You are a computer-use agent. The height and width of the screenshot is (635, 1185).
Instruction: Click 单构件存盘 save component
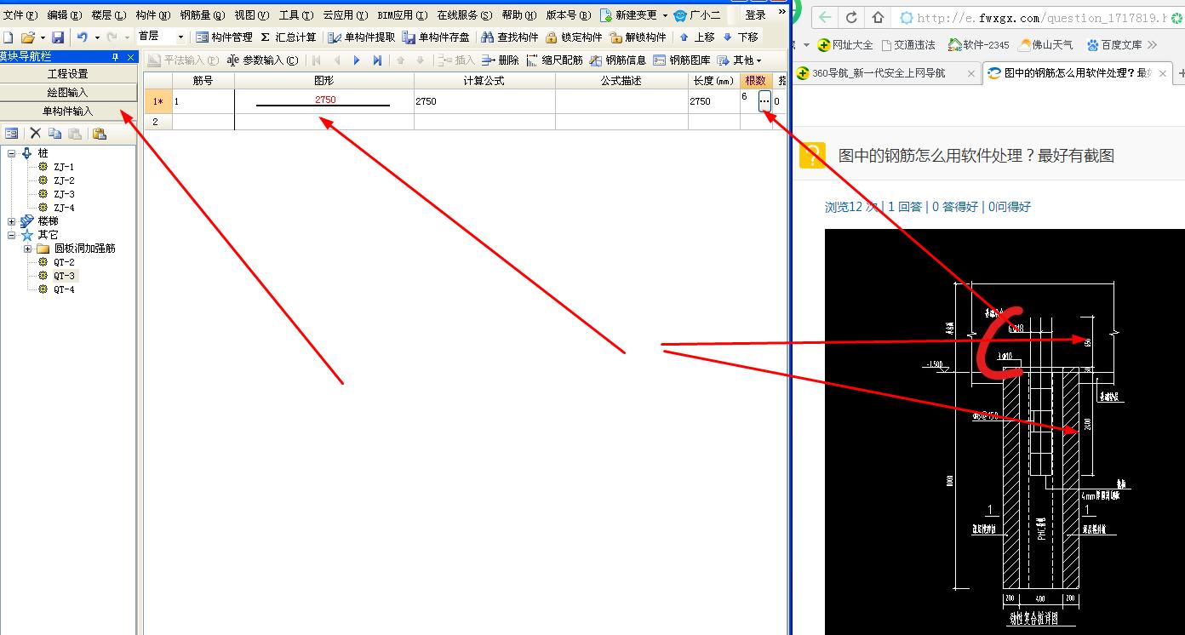(x=436, y=37)
